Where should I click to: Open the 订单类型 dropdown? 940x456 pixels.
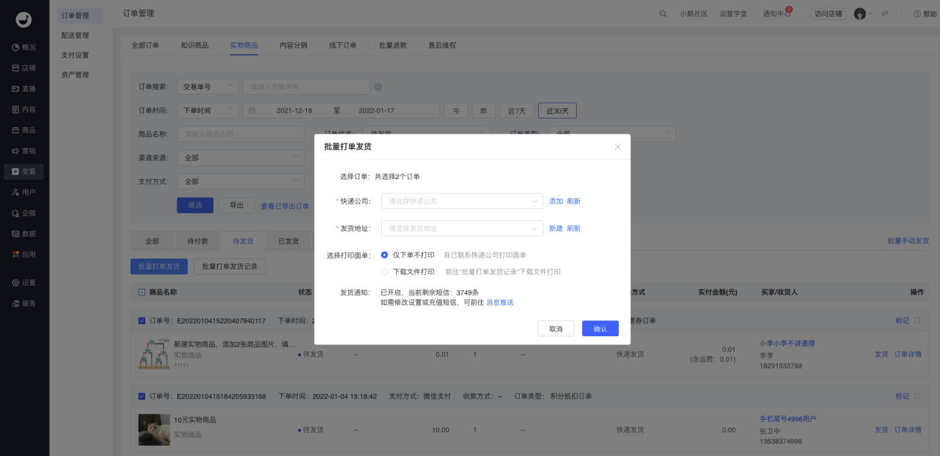coord(612,134)
